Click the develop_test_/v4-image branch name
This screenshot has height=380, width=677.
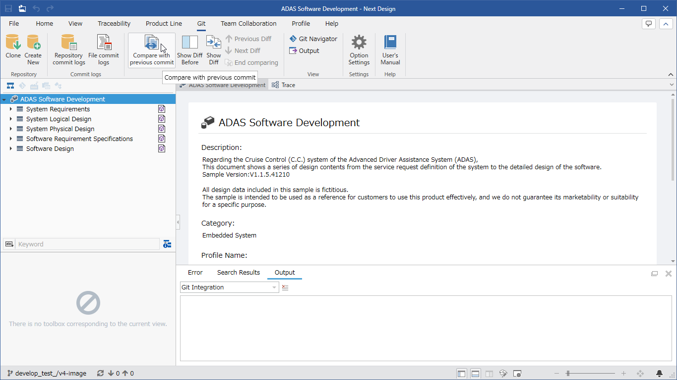click(x=51, y=374)
